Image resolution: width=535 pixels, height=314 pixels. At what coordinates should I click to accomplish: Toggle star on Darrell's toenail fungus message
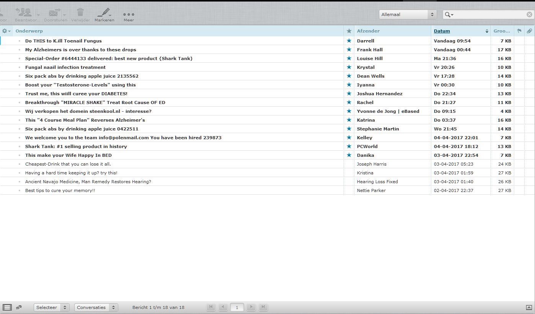[349, 41]
